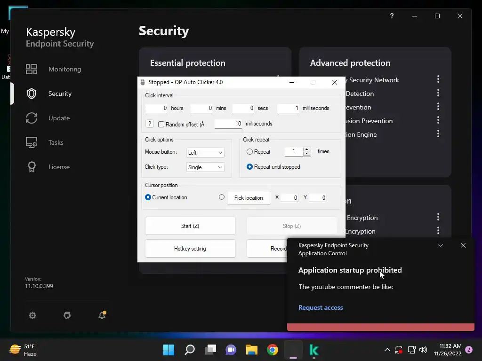Click the Pick location button
The image size is (482, 361).
pos(249,198)
